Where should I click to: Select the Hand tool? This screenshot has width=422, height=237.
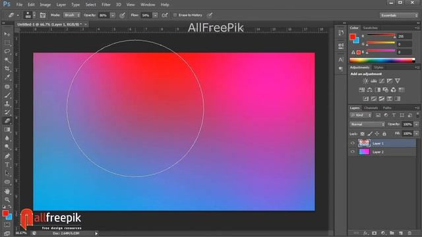click(7, 191)
